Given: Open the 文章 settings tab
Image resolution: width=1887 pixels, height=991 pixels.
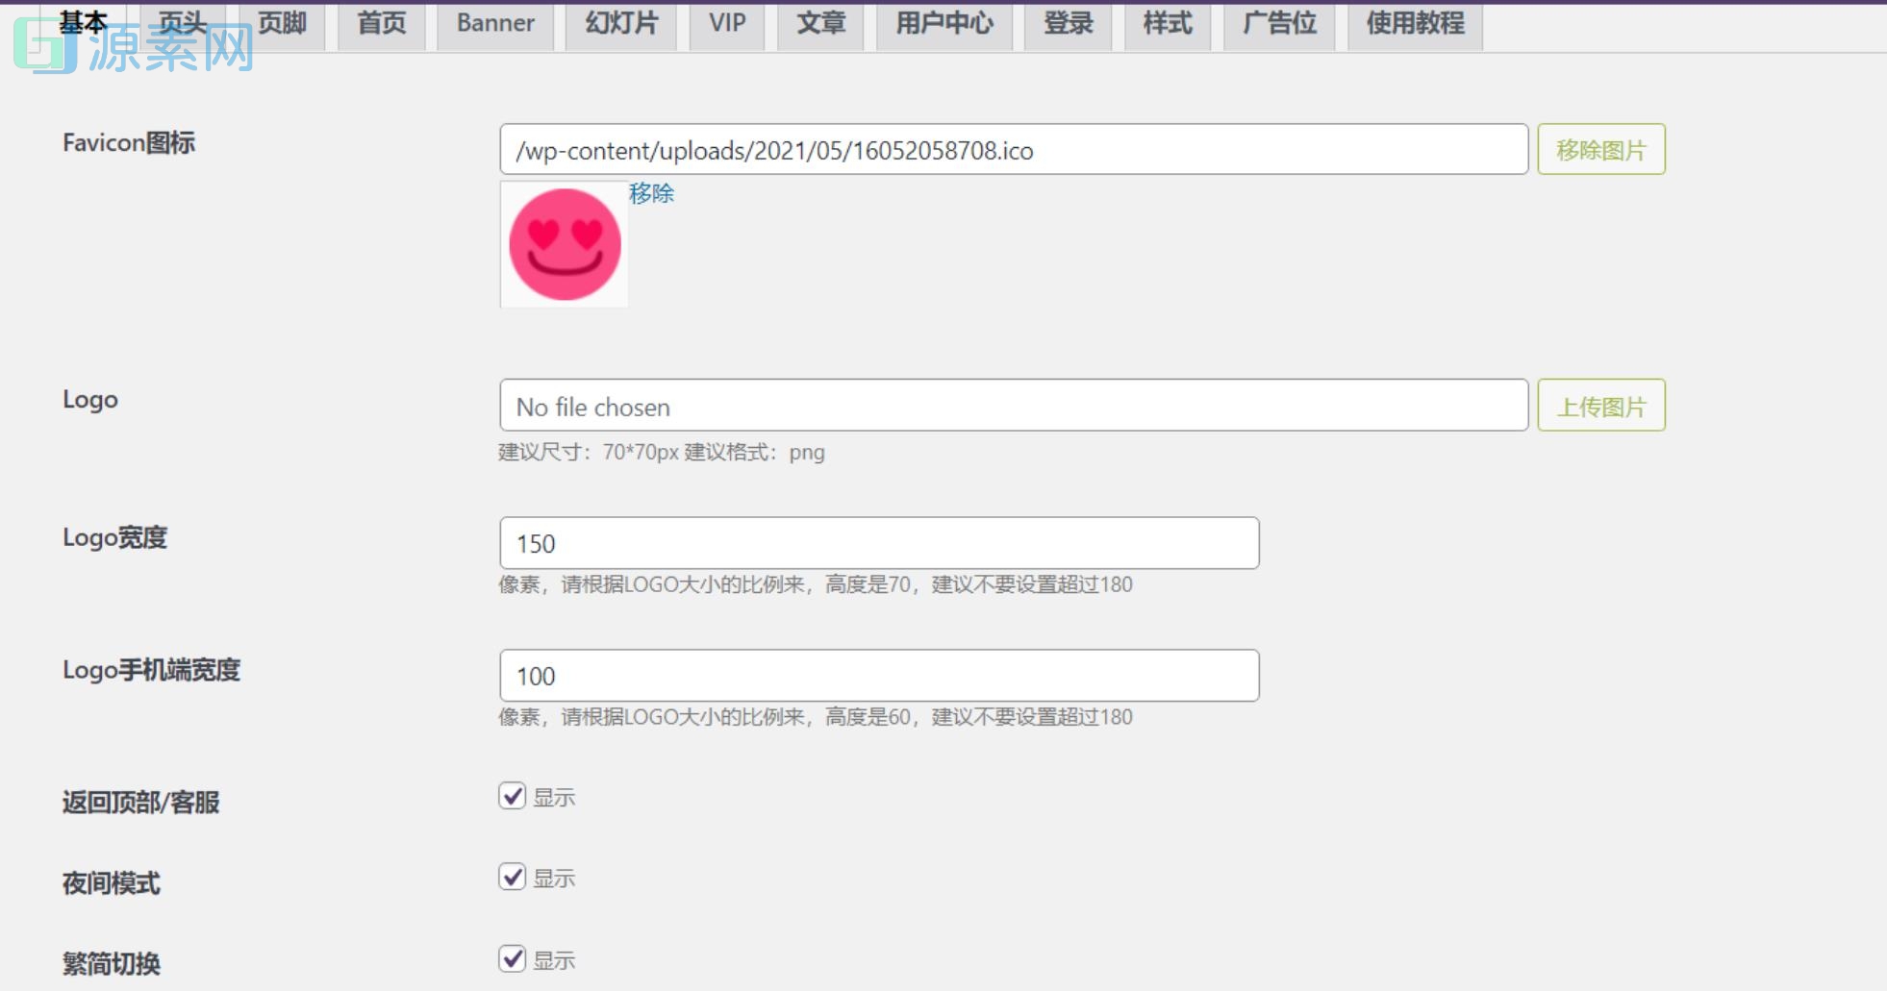Looking at the screenshot, I should point(820,23).
